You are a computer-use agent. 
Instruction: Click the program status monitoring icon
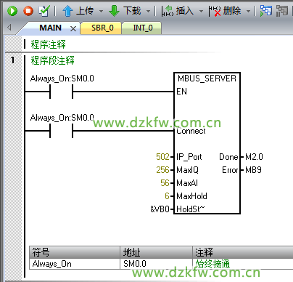(266, 11)
